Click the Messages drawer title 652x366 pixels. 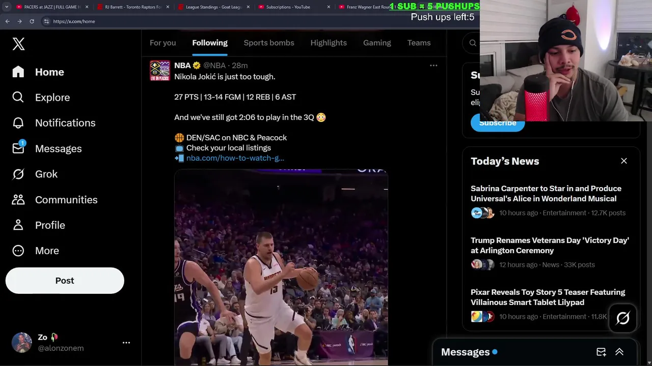[465, 352]
